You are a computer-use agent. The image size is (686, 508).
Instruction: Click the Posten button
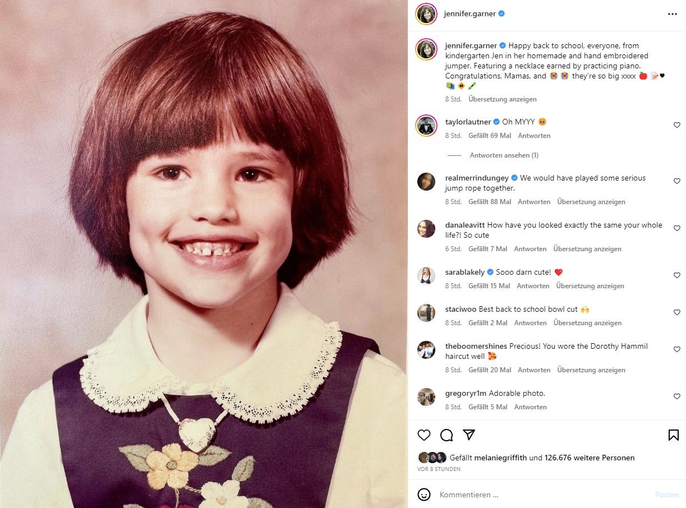[x=667, y=495]
